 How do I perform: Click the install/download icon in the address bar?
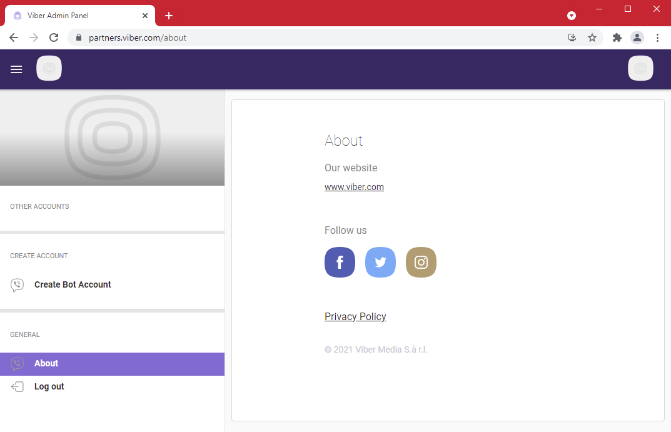coord(572,38)
